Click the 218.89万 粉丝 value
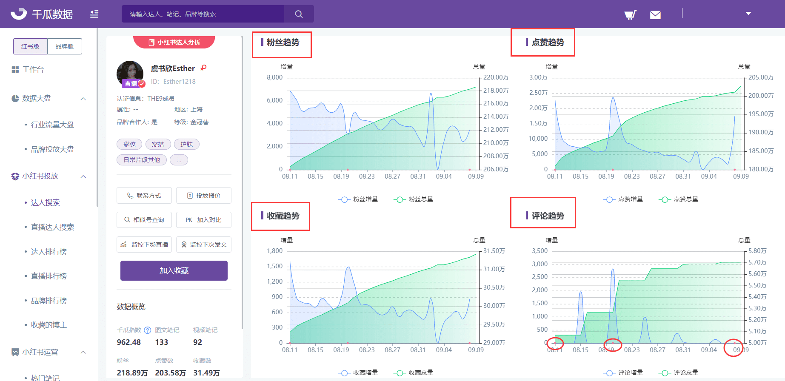 click(x=132, y=373)
